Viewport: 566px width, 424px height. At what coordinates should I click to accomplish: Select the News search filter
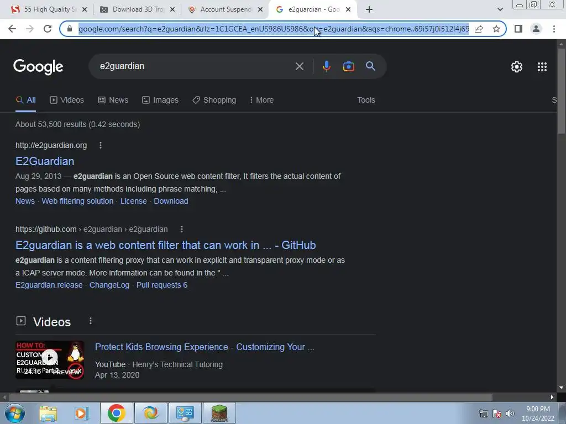pos(113,100)
